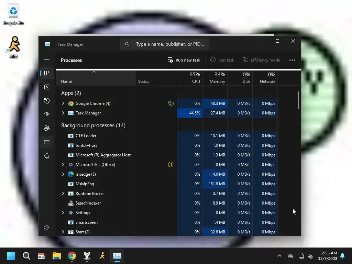The image size is (352, 264).
Task: Click the Google Chrome process icon
Action: (71, 103)
